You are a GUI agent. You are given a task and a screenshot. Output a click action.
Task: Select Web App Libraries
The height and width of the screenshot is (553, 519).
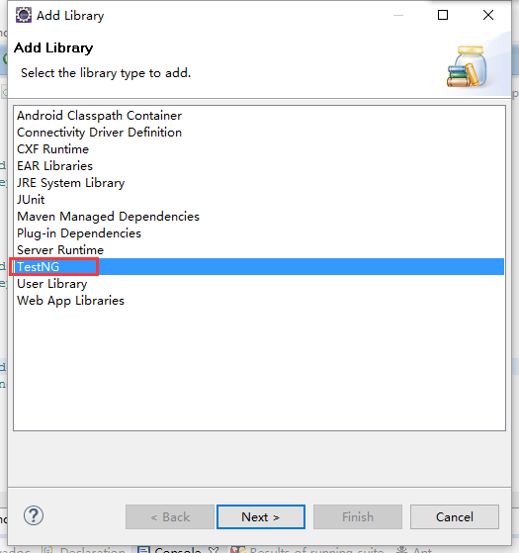pyautogui.click(x=70, y=301)
